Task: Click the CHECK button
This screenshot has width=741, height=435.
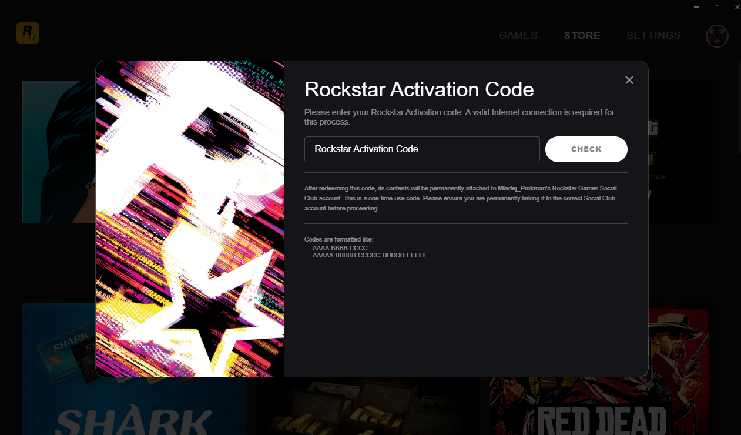Action: tap(586, 149)
